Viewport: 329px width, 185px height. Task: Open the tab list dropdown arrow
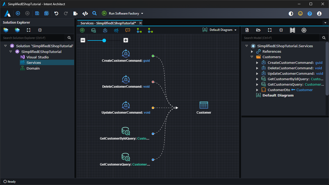coord(325,23)
